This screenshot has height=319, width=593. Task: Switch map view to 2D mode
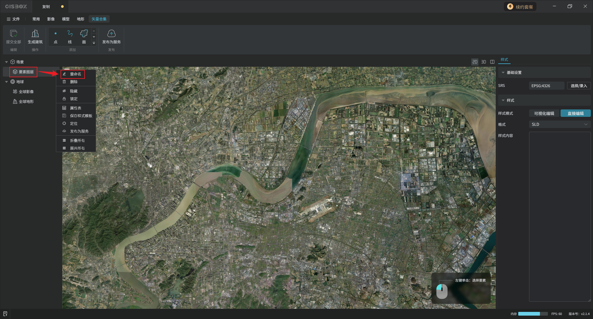(x=475, y=62)
